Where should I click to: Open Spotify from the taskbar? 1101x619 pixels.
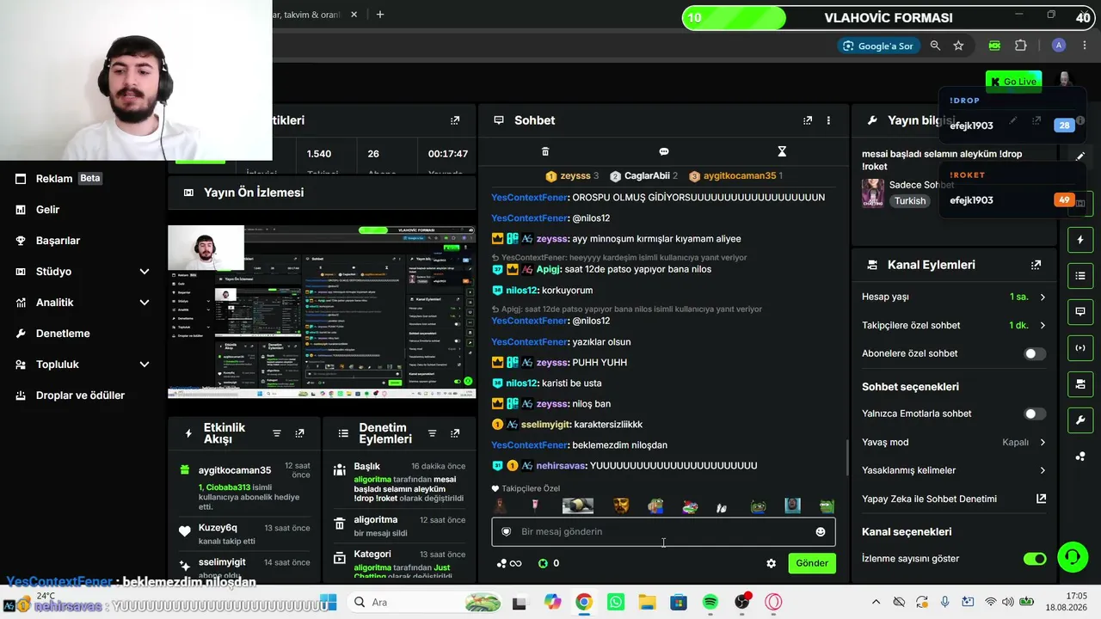[x=710, y=602]
